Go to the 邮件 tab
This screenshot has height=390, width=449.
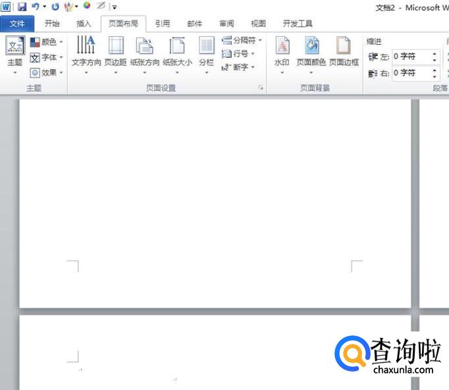click(194, 24)
